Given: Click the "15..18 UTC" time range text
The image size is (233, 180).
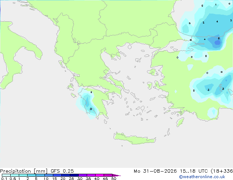Looking at the screenshot, I should 194,171.
